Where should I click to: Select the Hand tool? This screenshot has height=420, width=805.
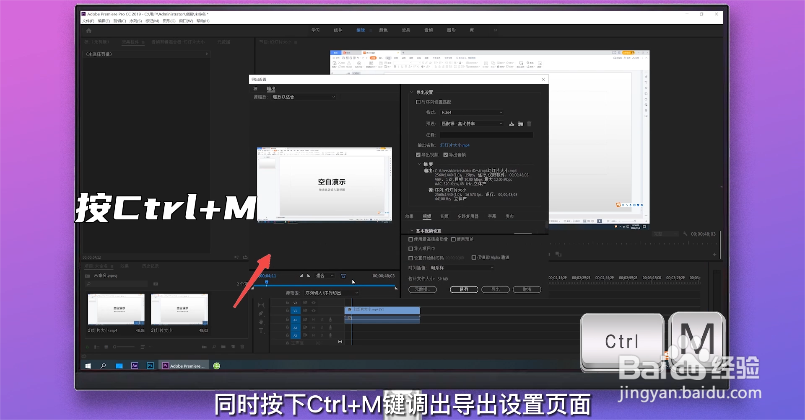261,322
